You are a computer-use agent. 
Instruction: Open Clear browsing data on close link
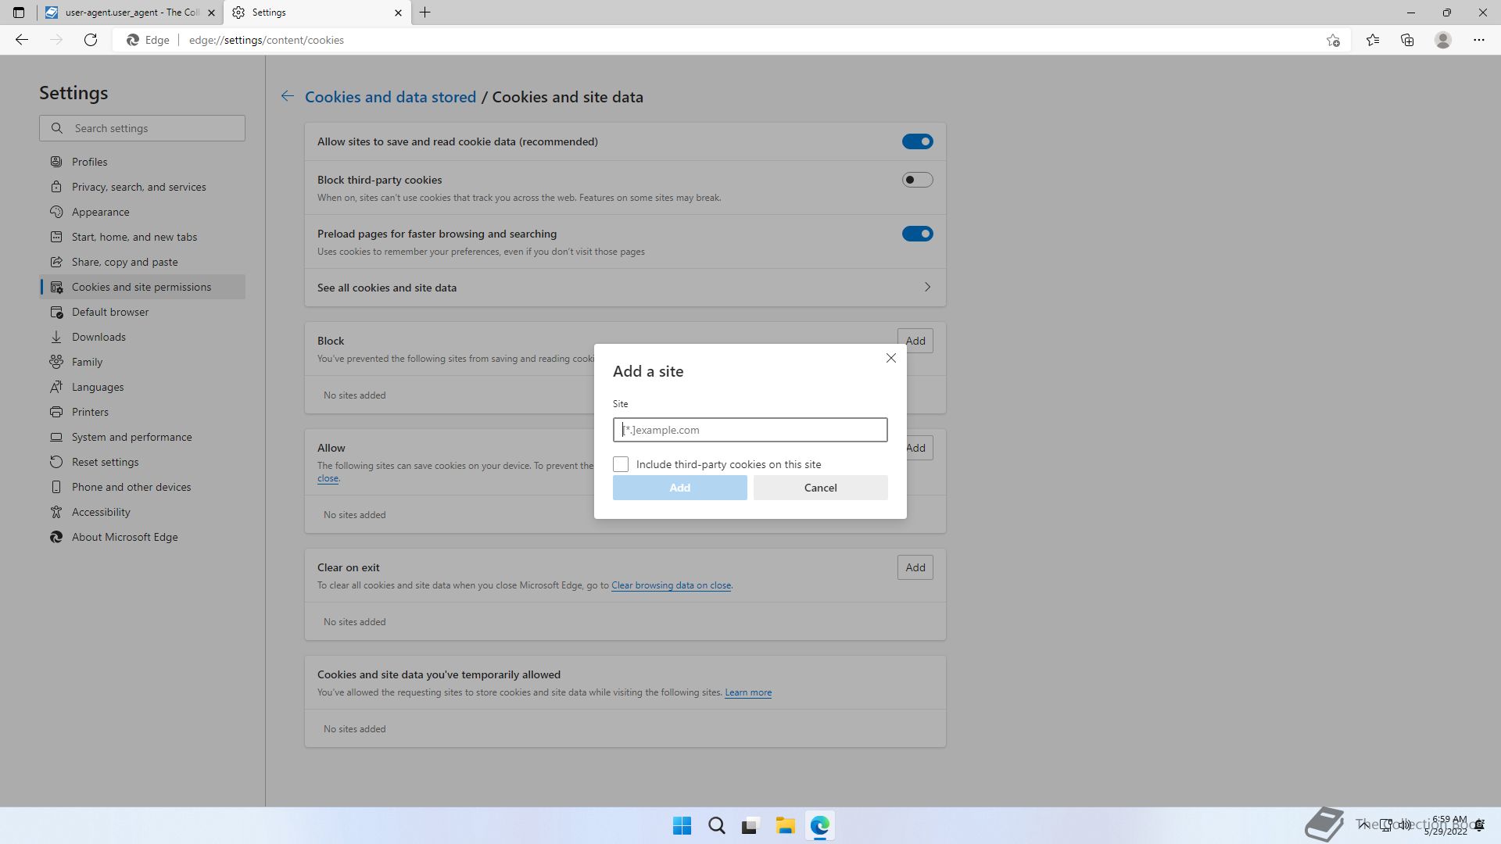671,585
